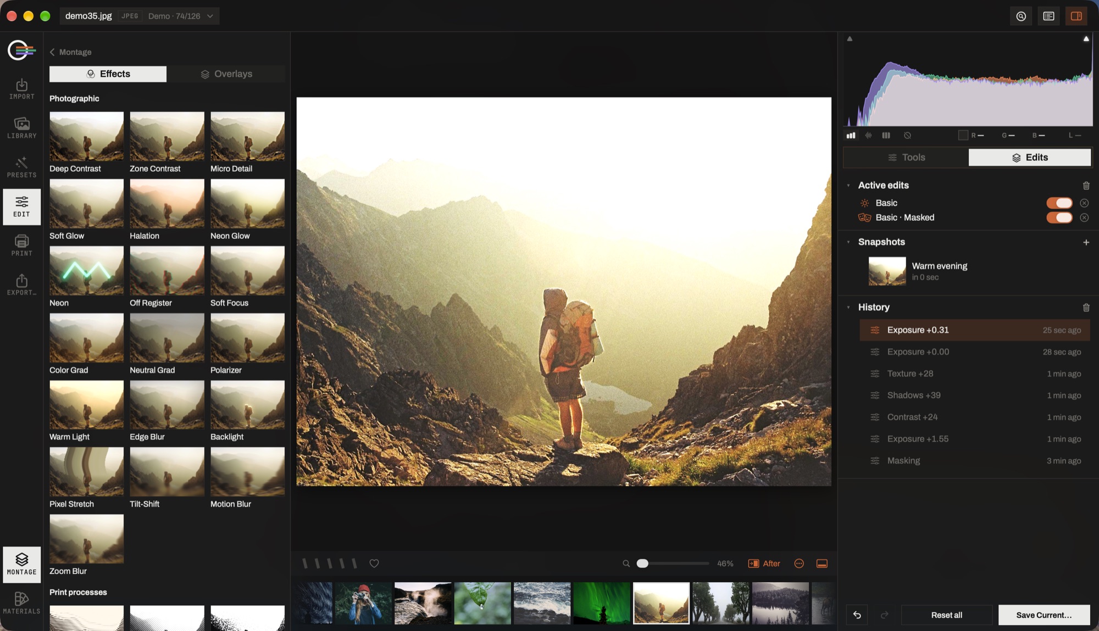
Task: Clear History with trash icon
Action: [1086, 308]
